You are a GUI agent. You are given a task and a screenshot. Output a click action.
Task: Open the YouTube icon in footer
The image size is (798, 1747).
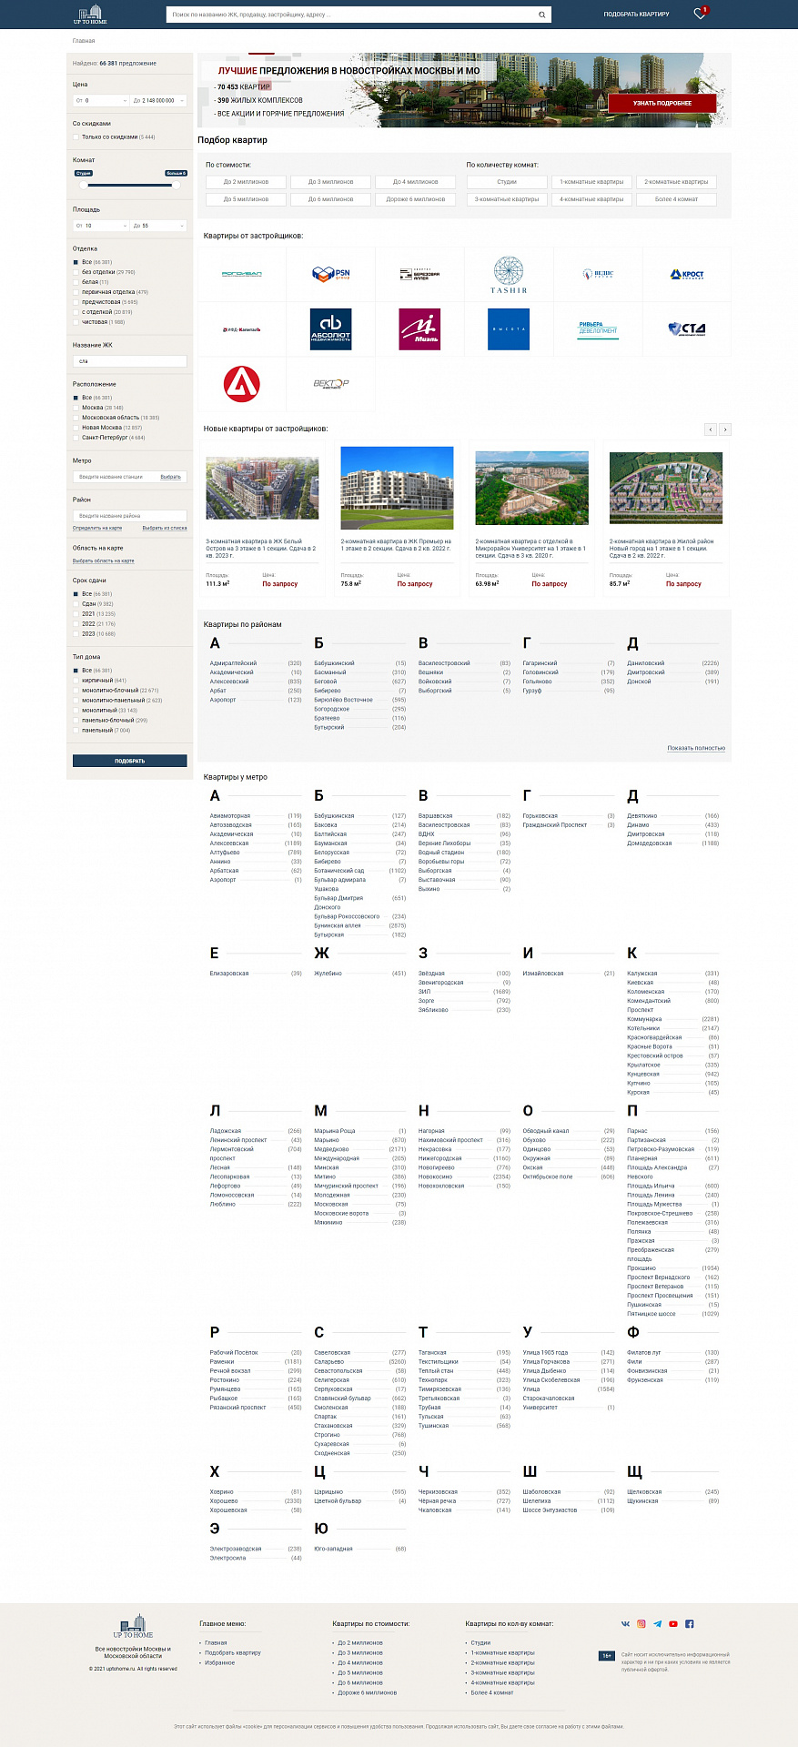(673, 1623)
